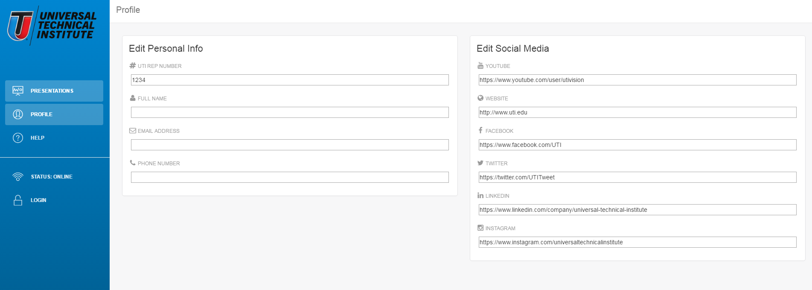This screenshot has width=812, height=290.
Task: Click the Profile page title
Action: [128, 10]
